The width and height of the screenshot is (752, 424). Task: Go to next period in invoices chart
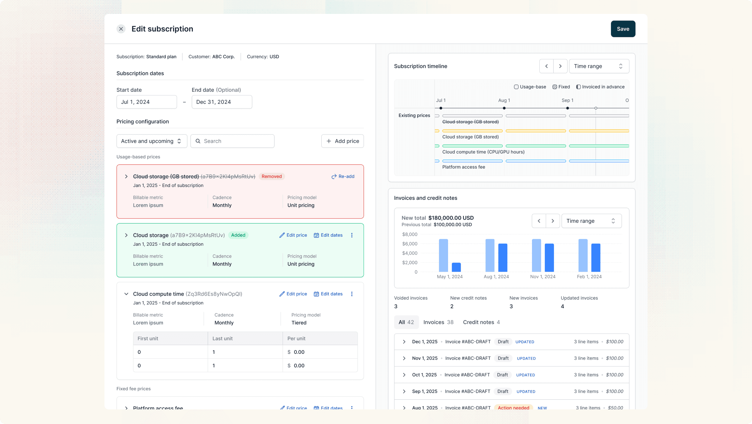553,221
